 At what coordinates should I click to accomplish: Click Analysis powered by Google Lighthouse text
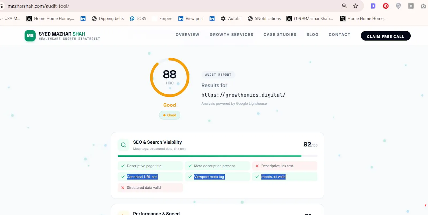pos(234,103)
